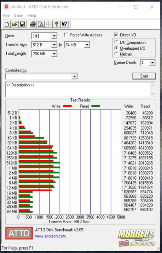Click the 64 MB row label in chart
Screen dimensions: 162x253
pyautogui.click(x=12, y=211)
